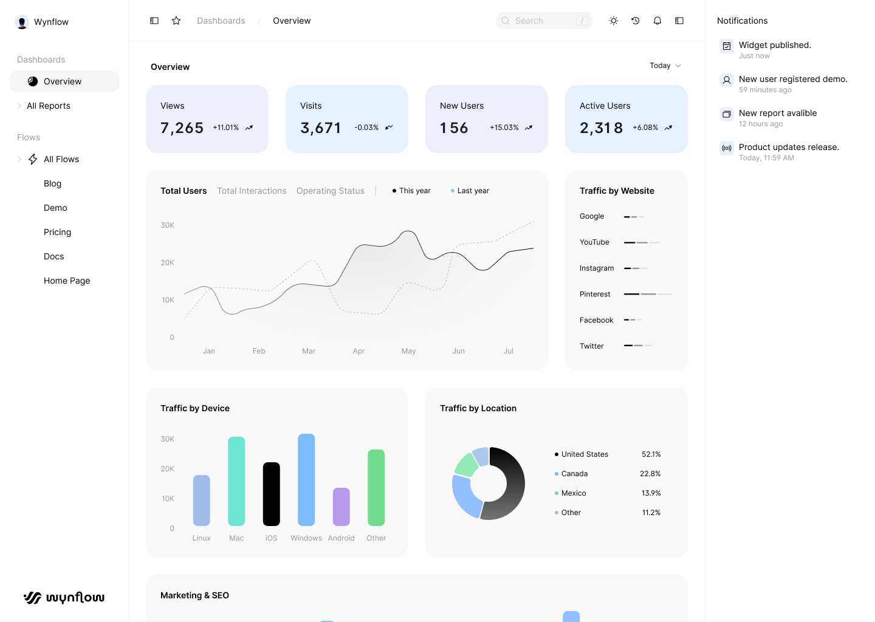Open the Visits stat card
The width and height of the screenshot is (875, 622).
[x=347, y=119]
